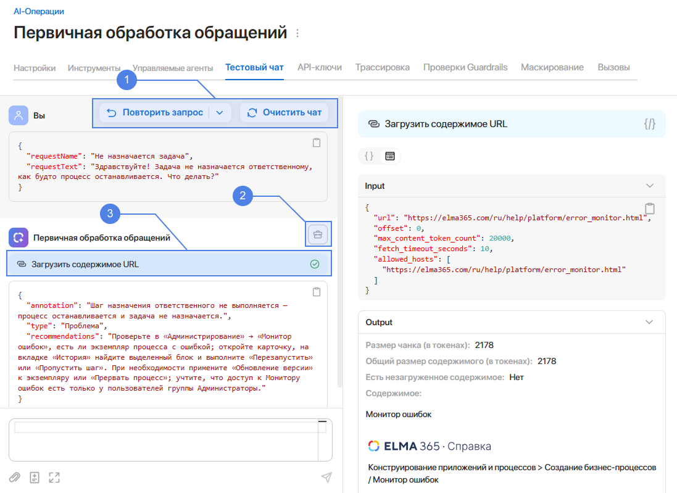Click the page title 'Первичная обработка обращений'
Viewport: 677px width, 493px height.
click(x=150, y=33)
